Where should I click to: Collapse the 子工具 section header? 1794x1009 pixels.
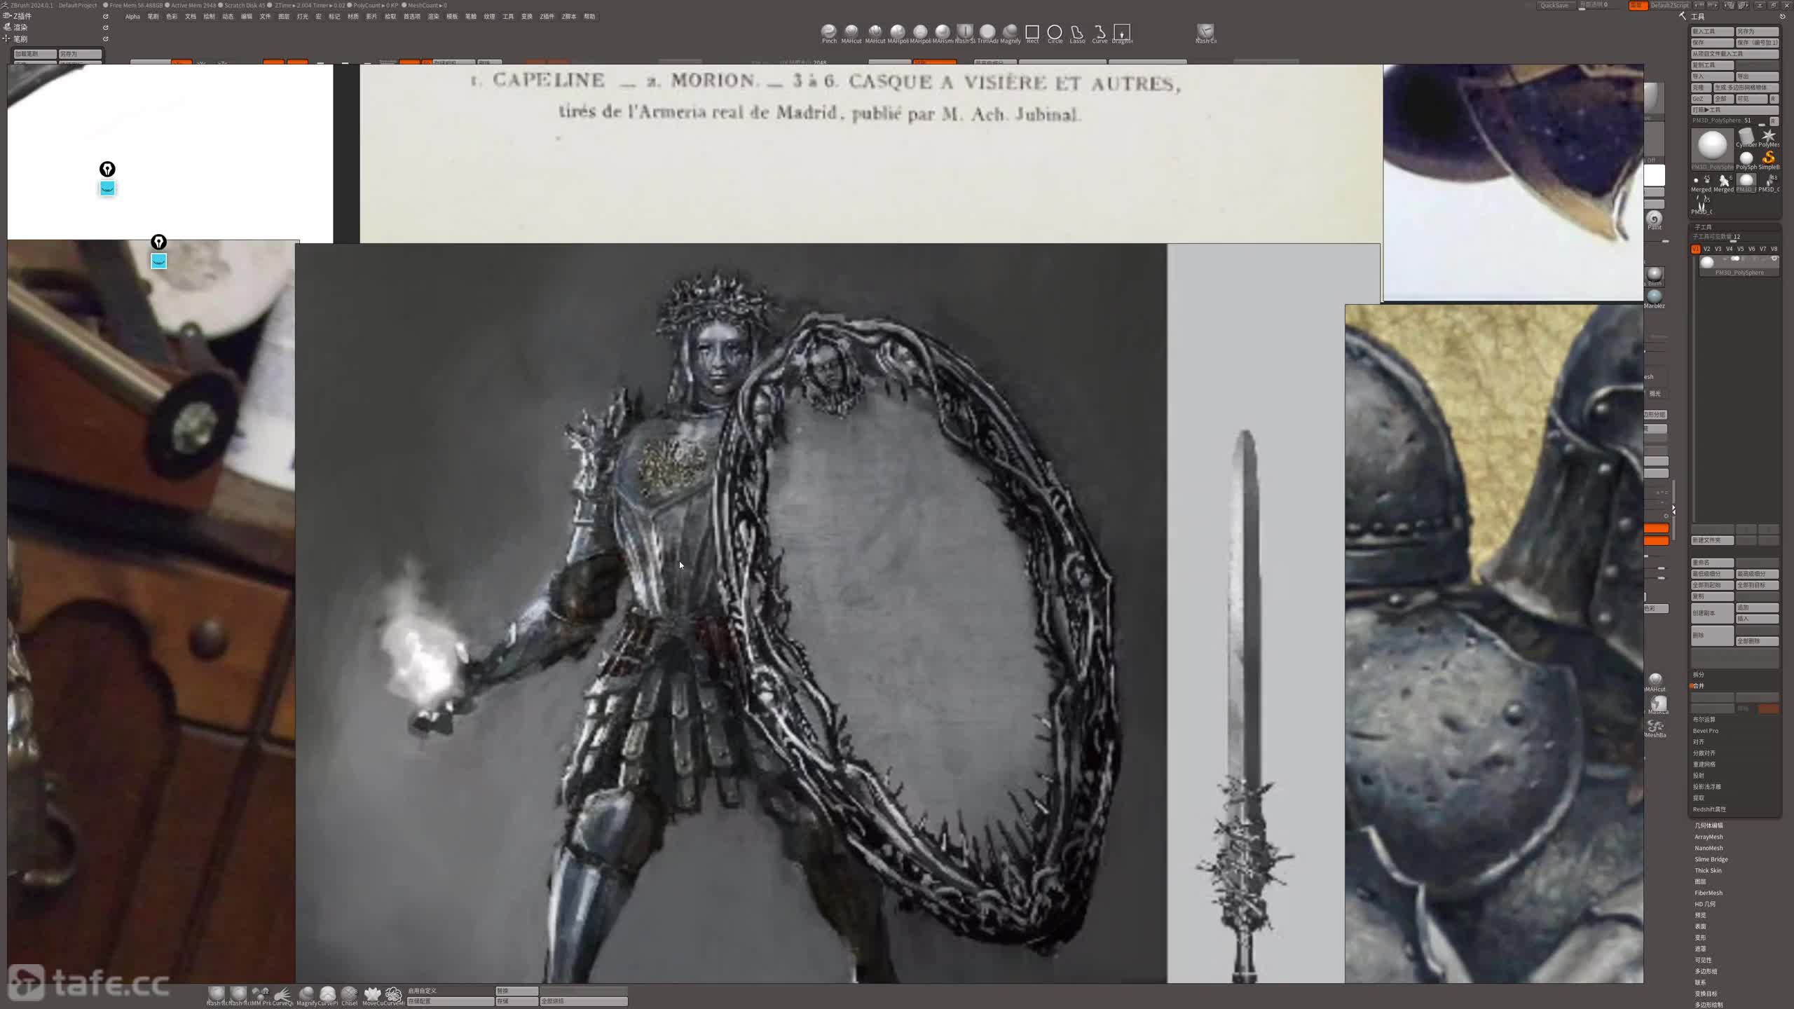pyautogui.click(x=1703, y=227)
